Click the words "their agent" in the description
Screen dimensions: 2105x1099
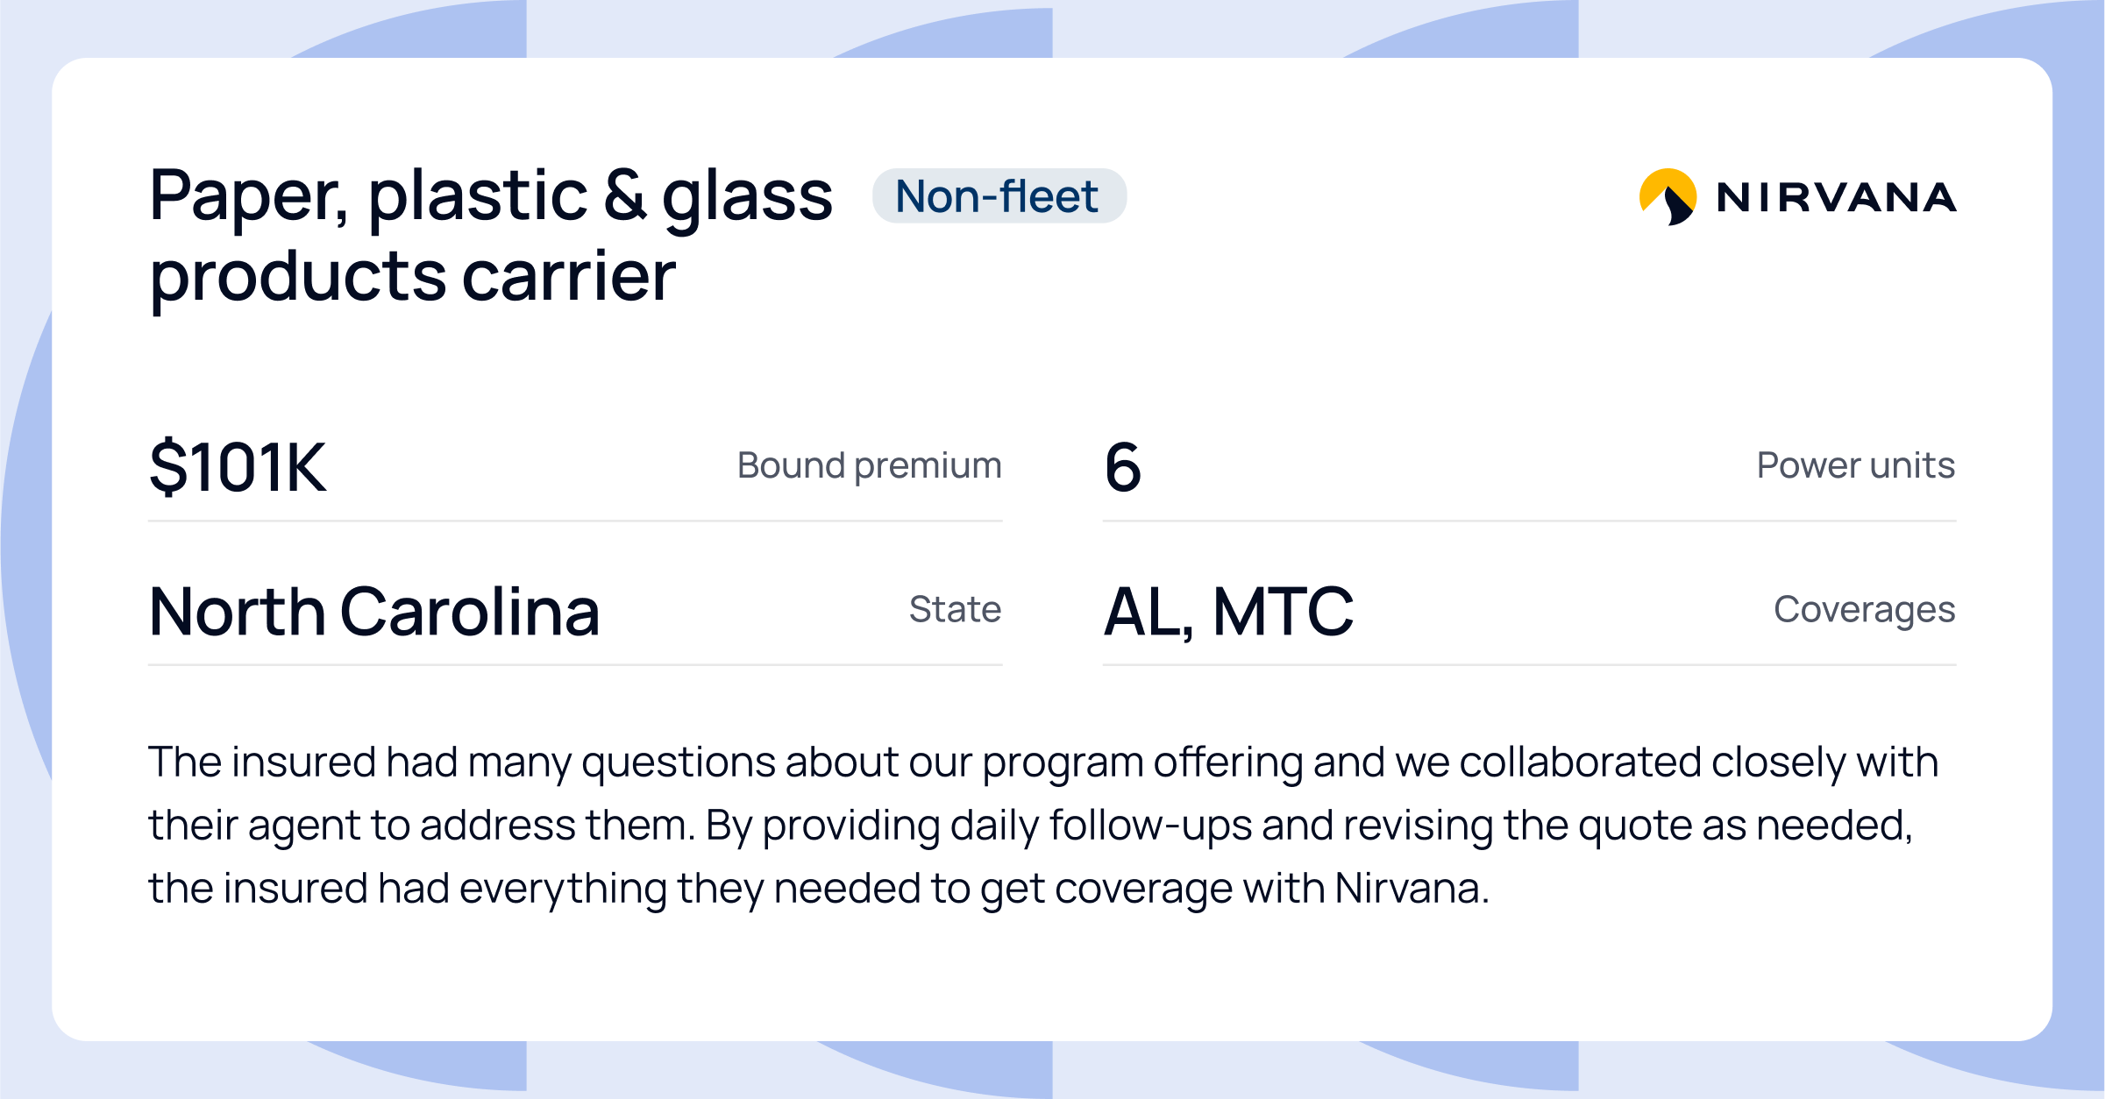tap(254, 825)
